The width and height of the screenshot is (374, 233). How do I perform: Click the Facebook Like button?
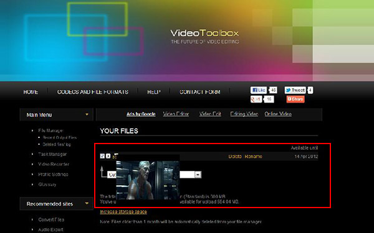[258, 90]
